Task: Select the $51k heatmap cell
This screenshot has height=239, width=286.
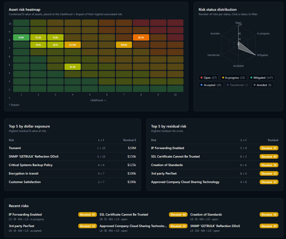Action: (38, 45)
